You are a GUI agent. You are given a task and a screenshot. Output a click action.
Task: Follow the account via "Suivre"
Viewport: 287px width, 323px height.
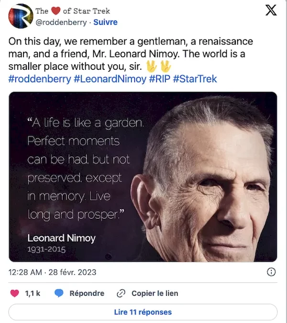point(105,22)
